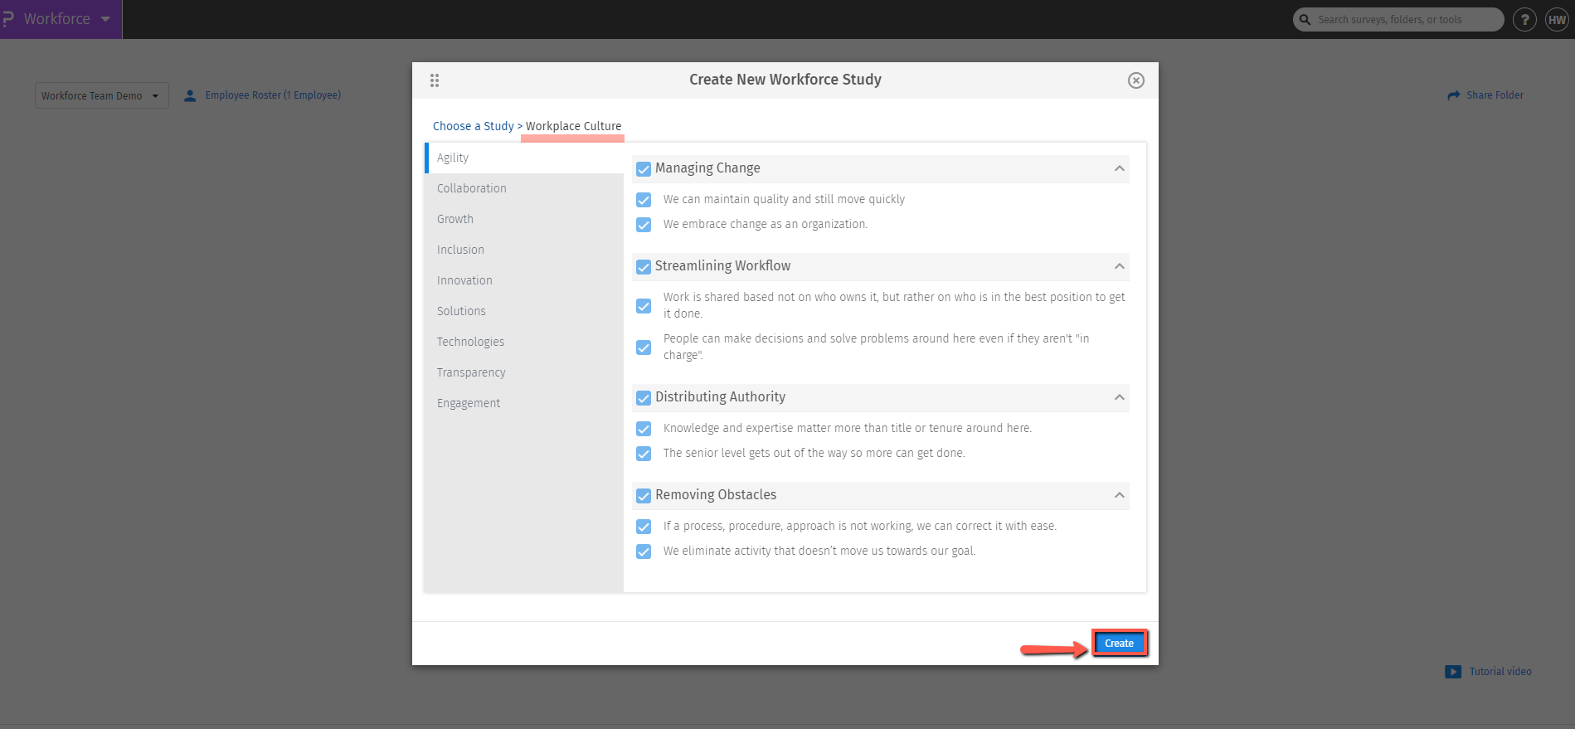This screenshot has width=1575, height=729.
Task: Select the Solutions category tab
Action: 524,311
